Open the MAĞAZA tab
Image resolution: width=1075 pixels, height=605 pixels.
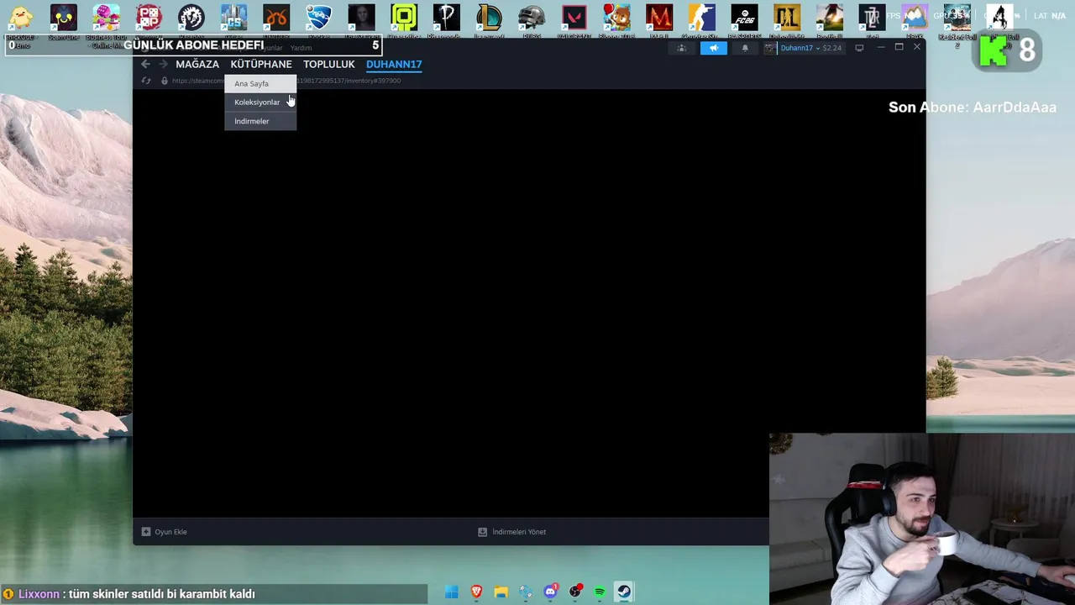(x=197, y=64)
